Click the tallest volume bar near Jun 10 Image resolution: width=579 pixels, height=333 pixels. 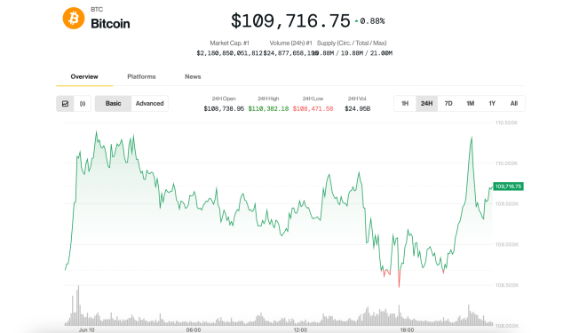click(x=78, y=305)
